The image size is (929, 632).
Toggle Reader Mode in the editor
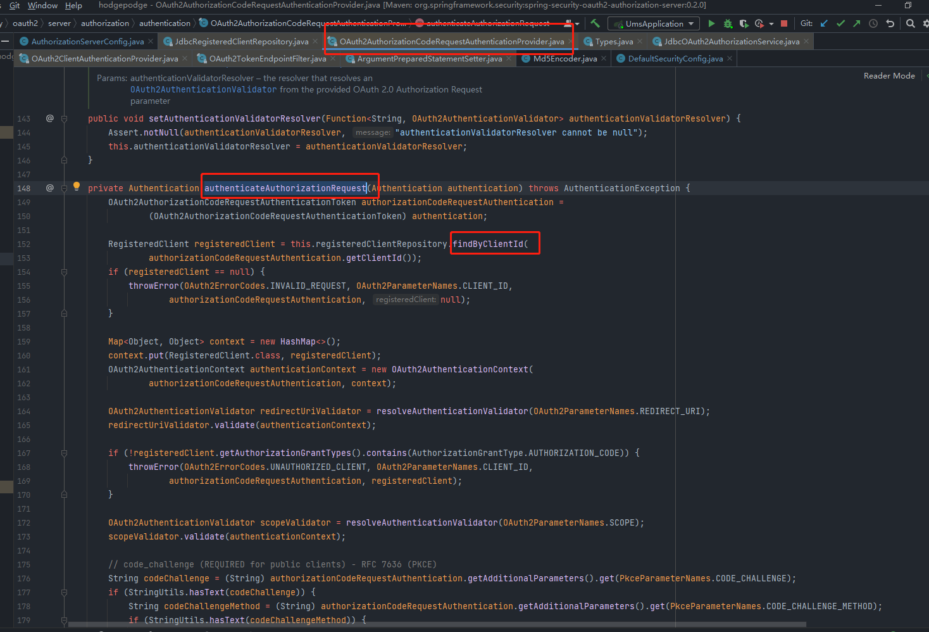[x=888, y=75]
